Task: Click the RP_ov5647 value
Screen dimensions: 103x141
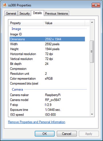Action: 53,100
